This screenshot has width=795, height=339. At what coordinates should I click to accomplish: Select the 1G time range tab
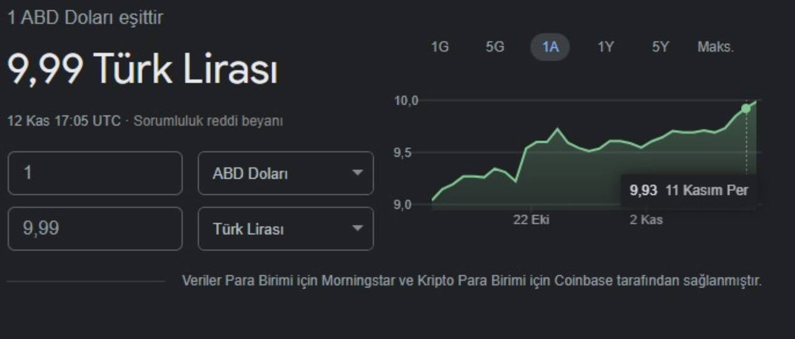440,47
